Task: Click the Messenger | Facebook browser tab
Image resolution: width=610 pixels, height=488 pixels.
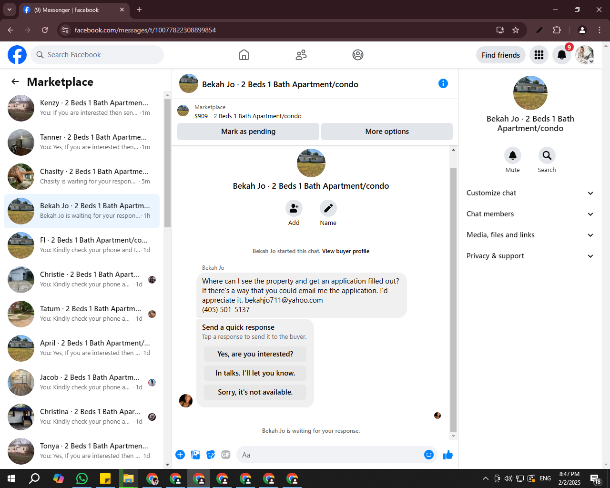Action: point(74,10)
